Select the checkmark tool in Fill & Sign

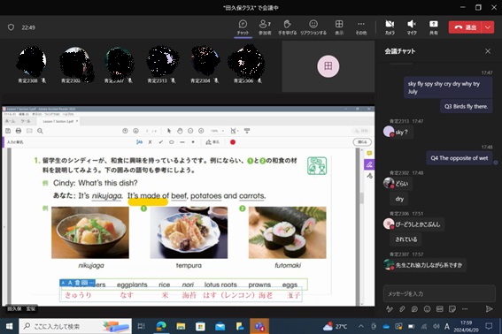point(161,142)
